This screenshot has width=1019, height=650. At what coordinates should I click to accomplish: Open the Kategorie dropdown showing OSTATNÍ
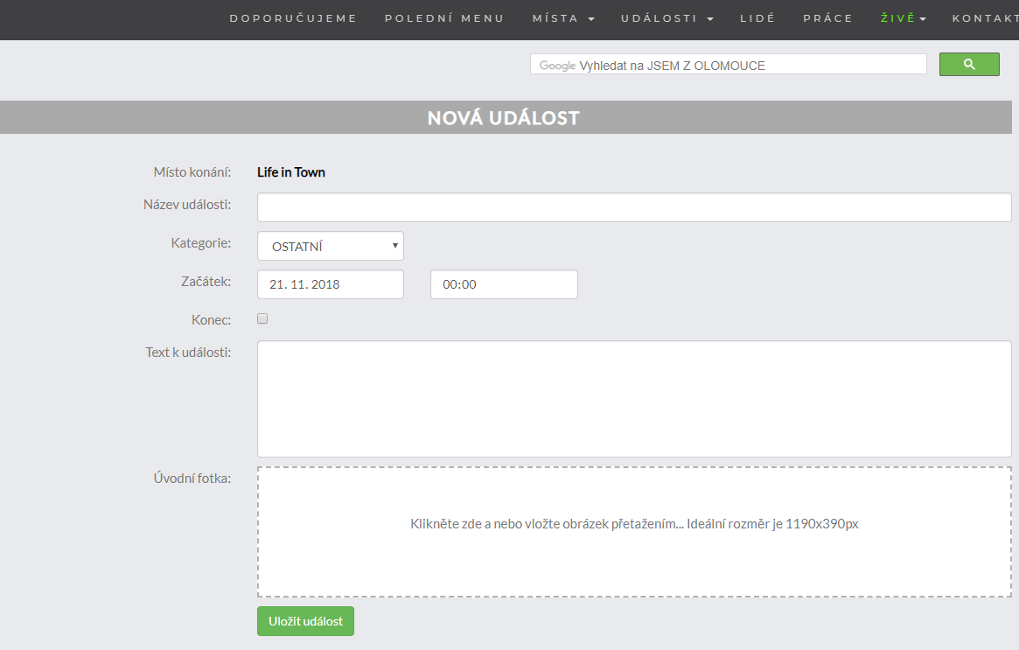point(331,246)
